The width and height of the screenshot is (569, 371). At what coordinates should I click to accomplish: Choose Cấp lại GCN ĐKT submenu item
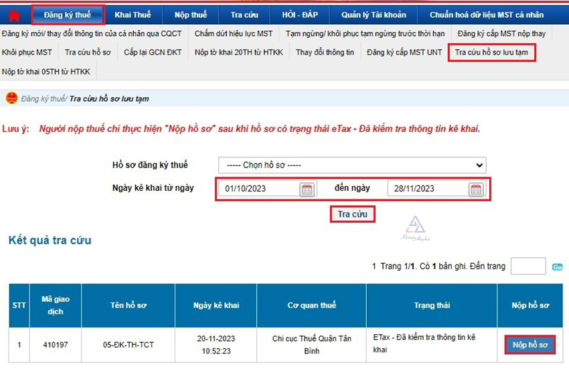pos(153,52)
